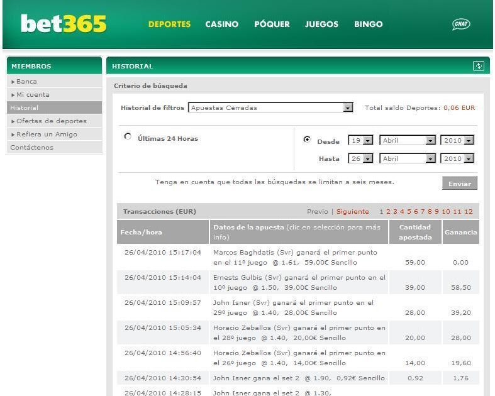The width and height of the screenshot is (495, 396).
Task: Open Contáctenos in the sidebar
Action: point(54,147)
